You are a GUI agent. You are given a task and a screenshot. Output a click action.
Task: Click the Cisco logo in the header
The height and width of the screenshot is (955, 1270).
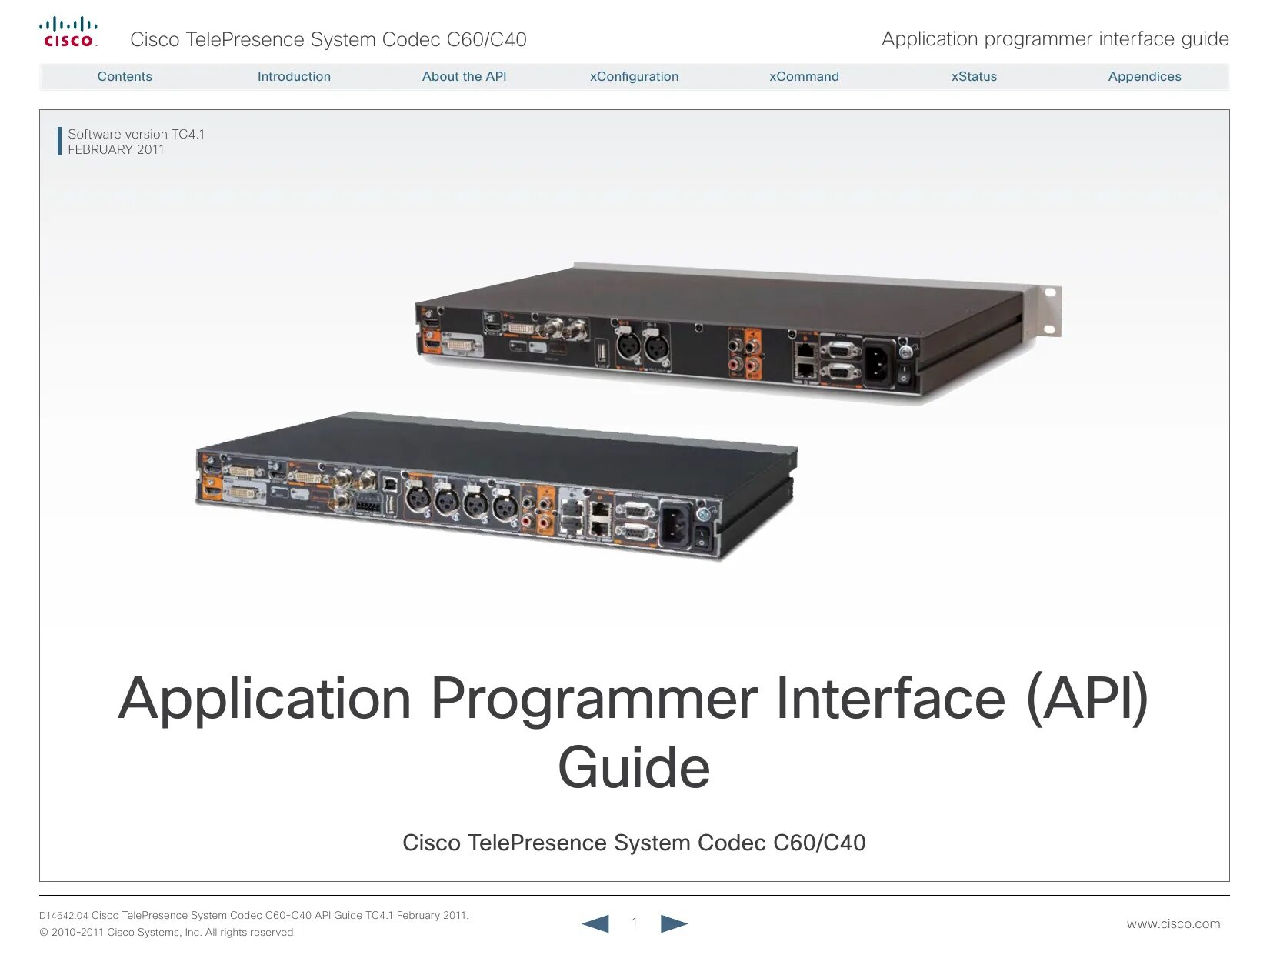pyautogui.click(x=69, y=31)
